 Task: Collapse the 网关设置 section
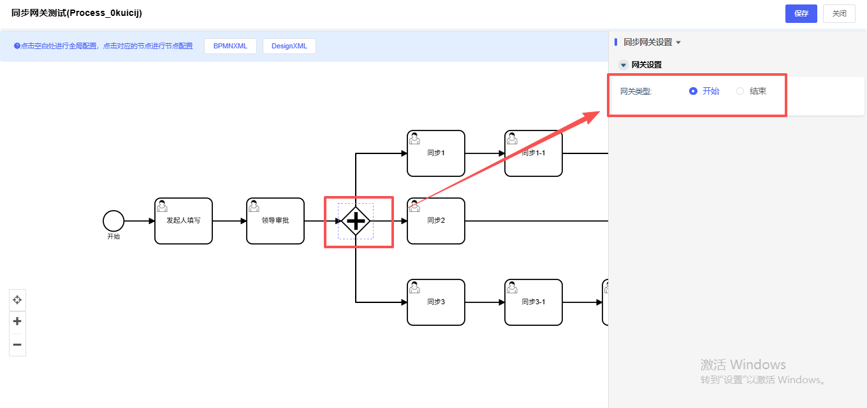(623, 65)
